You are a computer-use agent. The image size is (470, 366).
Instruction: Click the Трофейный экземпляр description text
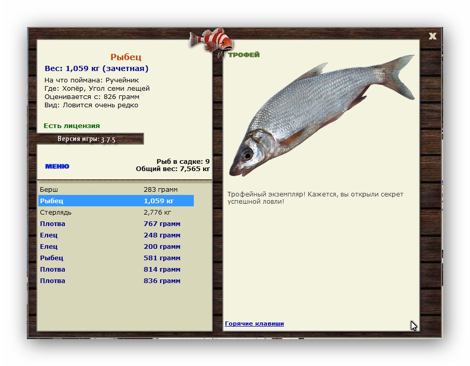(x=316, y=198)
